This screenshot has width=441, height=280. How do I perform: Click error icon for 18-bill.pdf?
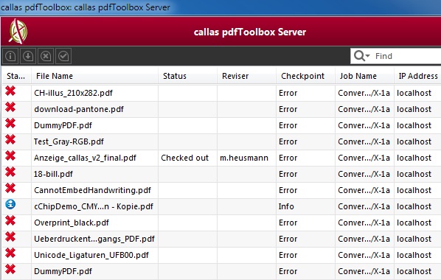(x=10, y=172)
